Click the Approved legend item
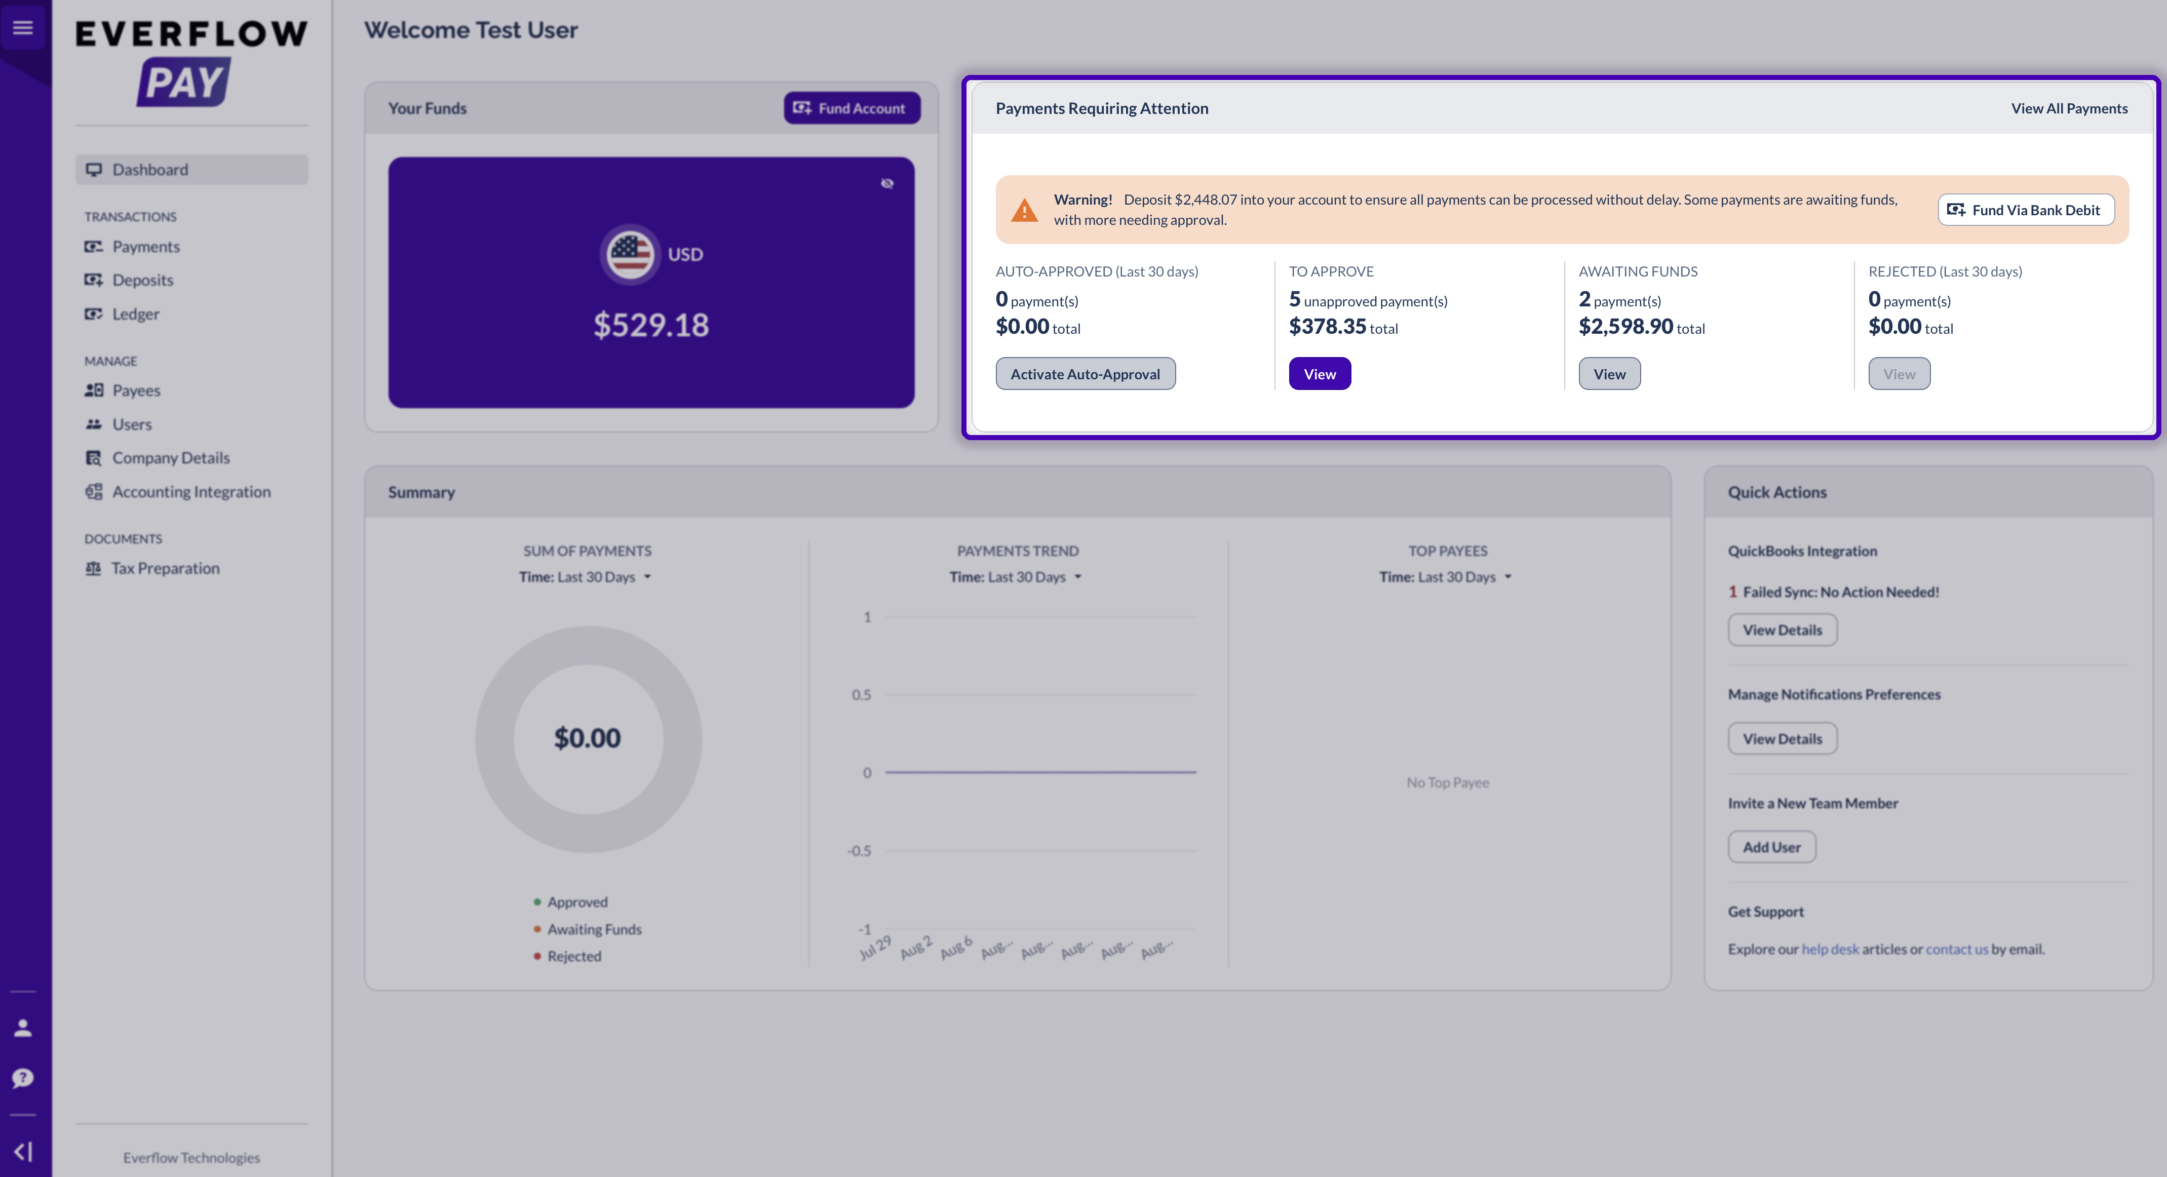Image resolution: width=2167 pixels, height=1177 pixels. coord(570,902)
